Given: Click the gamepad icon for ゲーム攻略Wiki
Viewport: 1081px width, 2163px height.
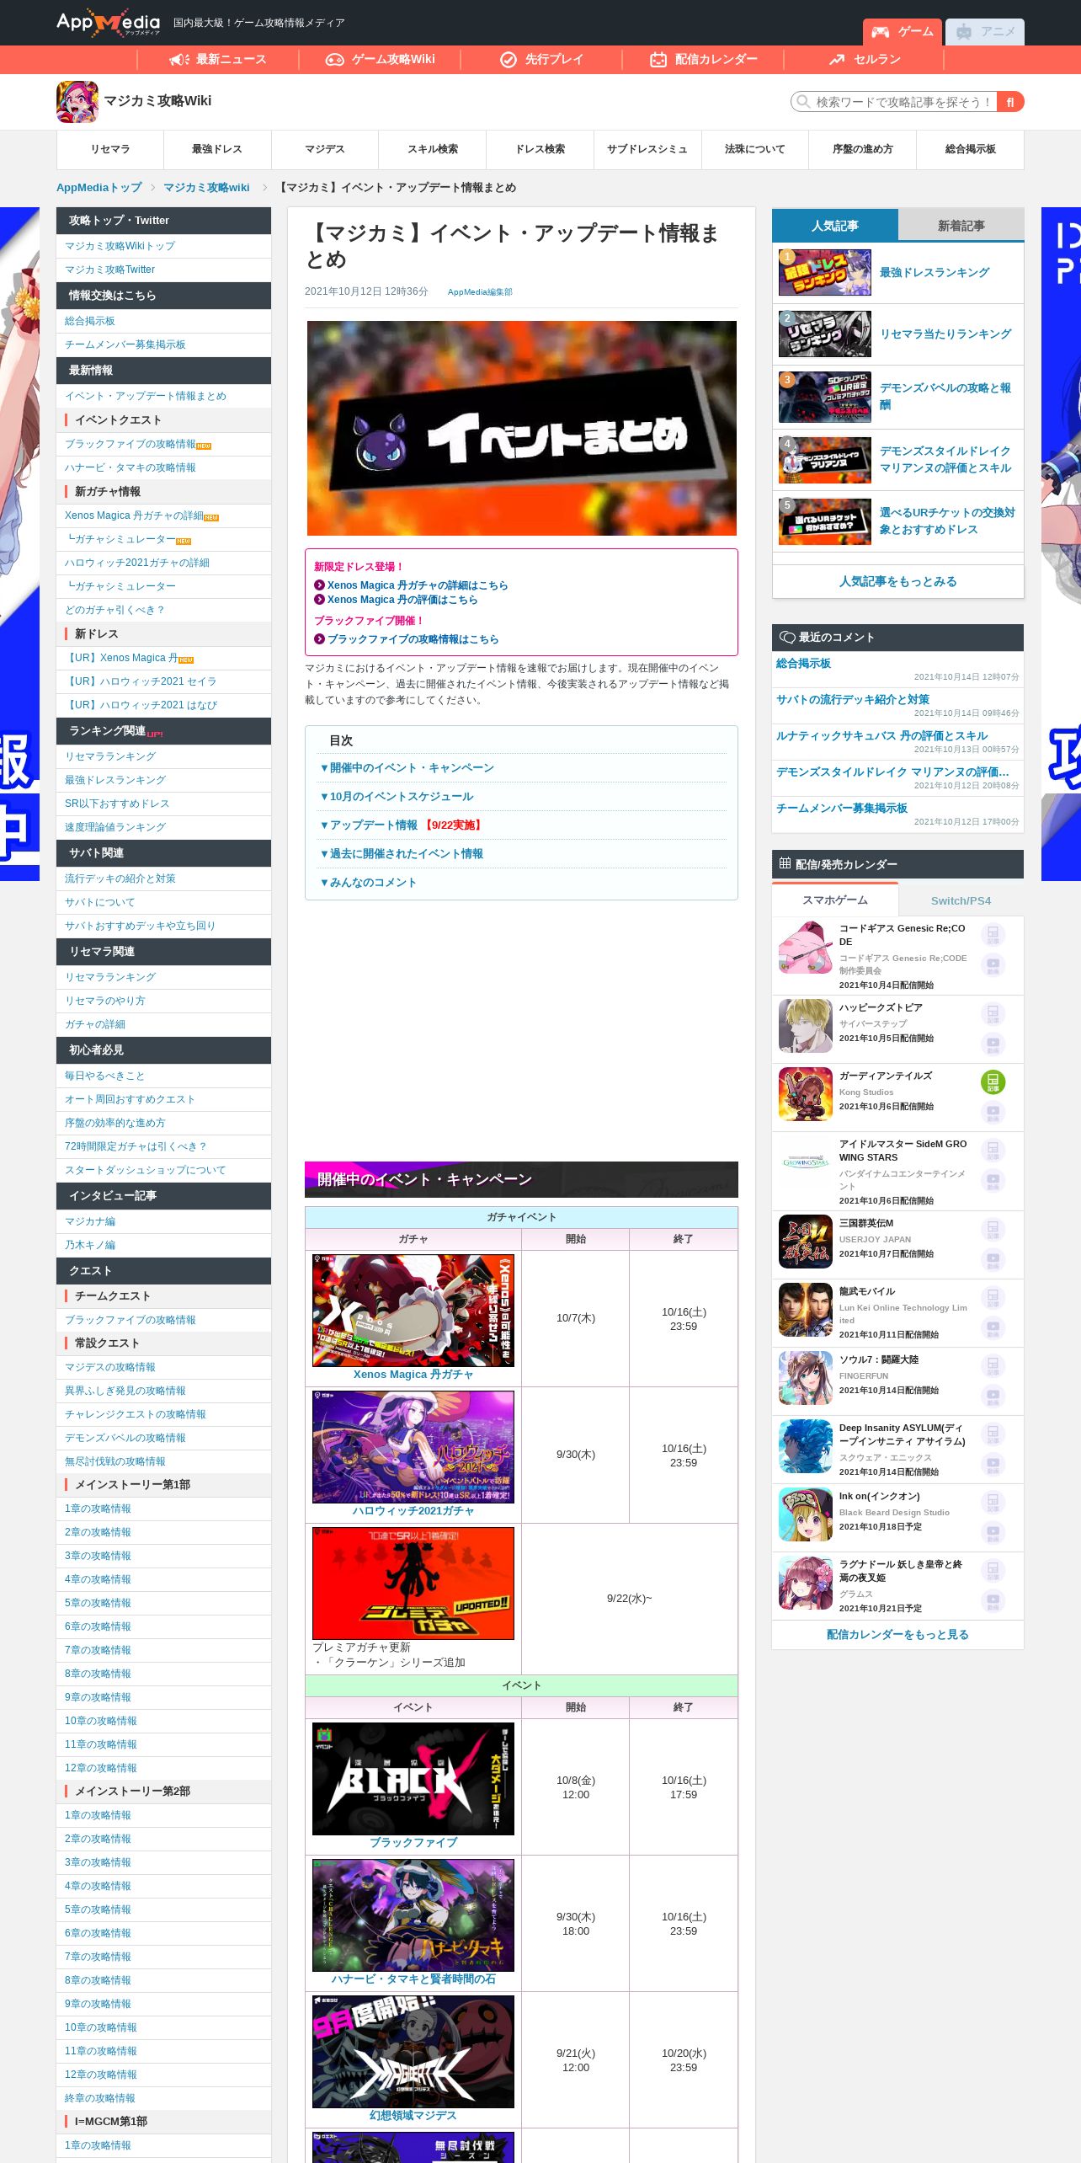Looking at the screenshot, I should pyautogui.click(x=335, y=60).
